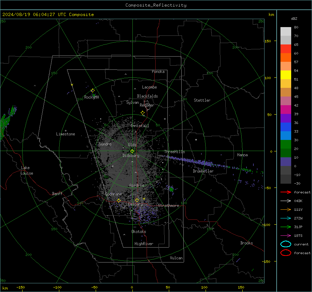Click the dBZ legend heading

point(294,19)
